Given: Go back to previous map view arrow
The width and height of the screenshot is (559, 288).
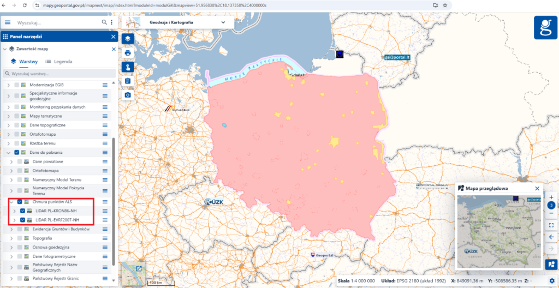Looking at the screenshot, I should pyautogui.click(x=551, y=237).
